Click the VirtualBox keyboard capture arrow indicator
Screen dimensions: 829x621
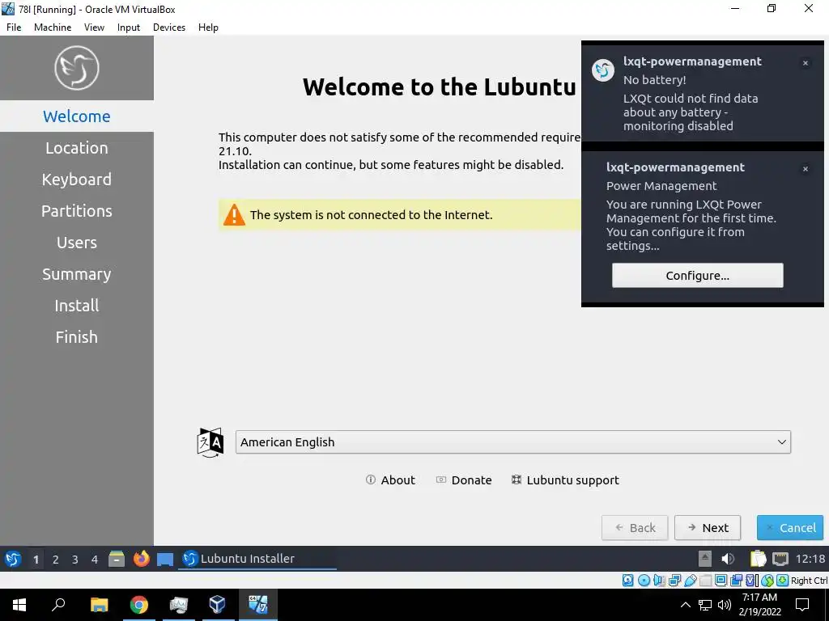tap(783, 581)
